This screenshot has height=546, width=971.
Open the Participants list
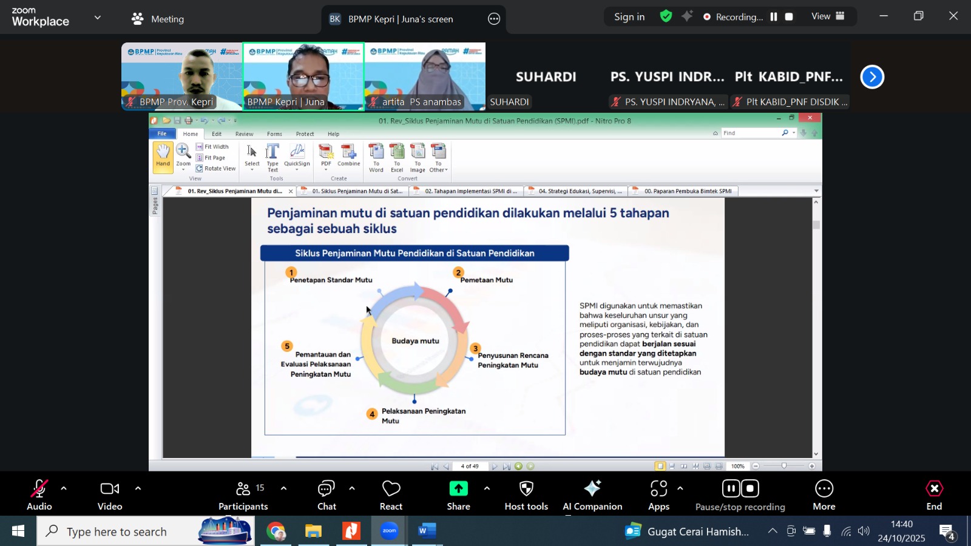[243, 495]
